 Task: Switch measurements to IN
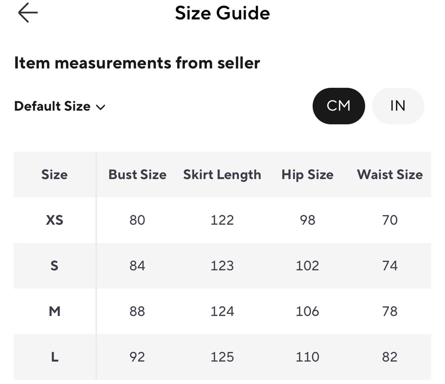(398, 106)
